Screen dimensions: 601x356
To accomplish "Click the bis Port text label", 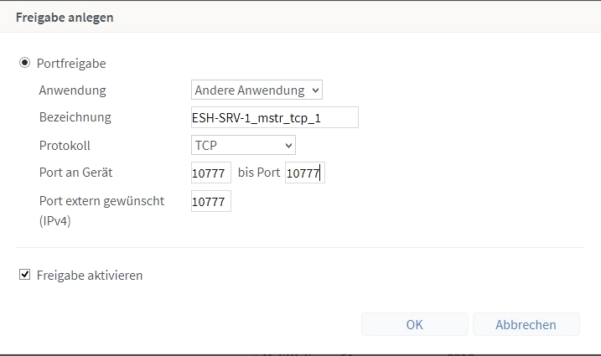I will [259, 173].
